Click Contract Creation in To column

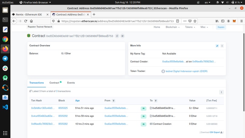(162, 124)
